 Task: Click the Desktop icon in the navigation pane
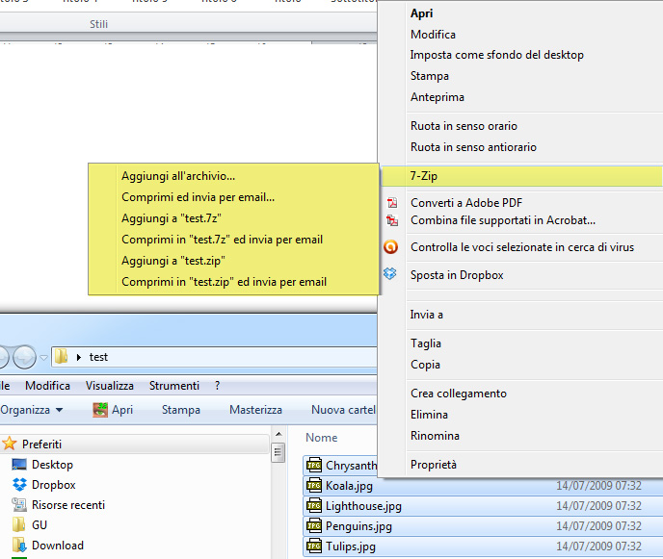pyautogui.click(x=19, y=465)
